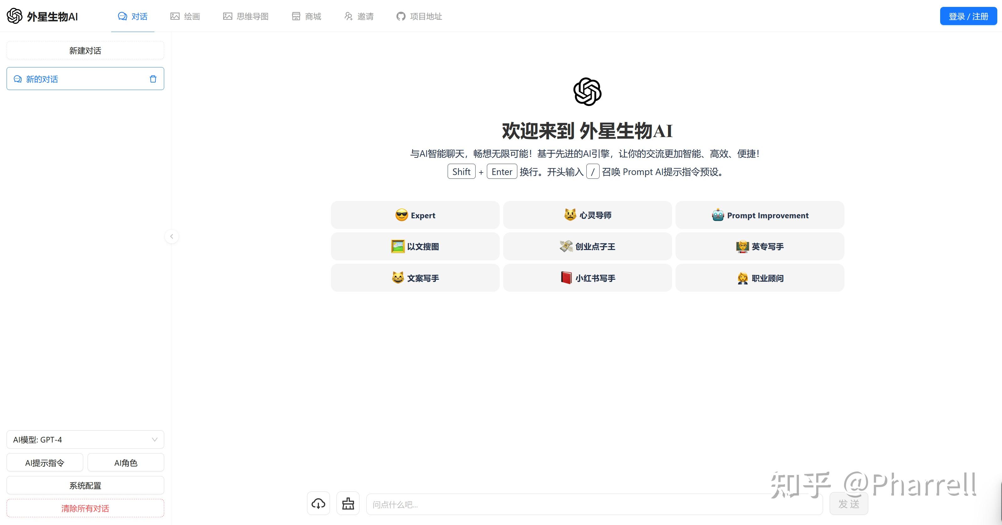Select the 小红书写手 prompt card
The height and width of the screenshot is (525, 1002).
point(587,278)
